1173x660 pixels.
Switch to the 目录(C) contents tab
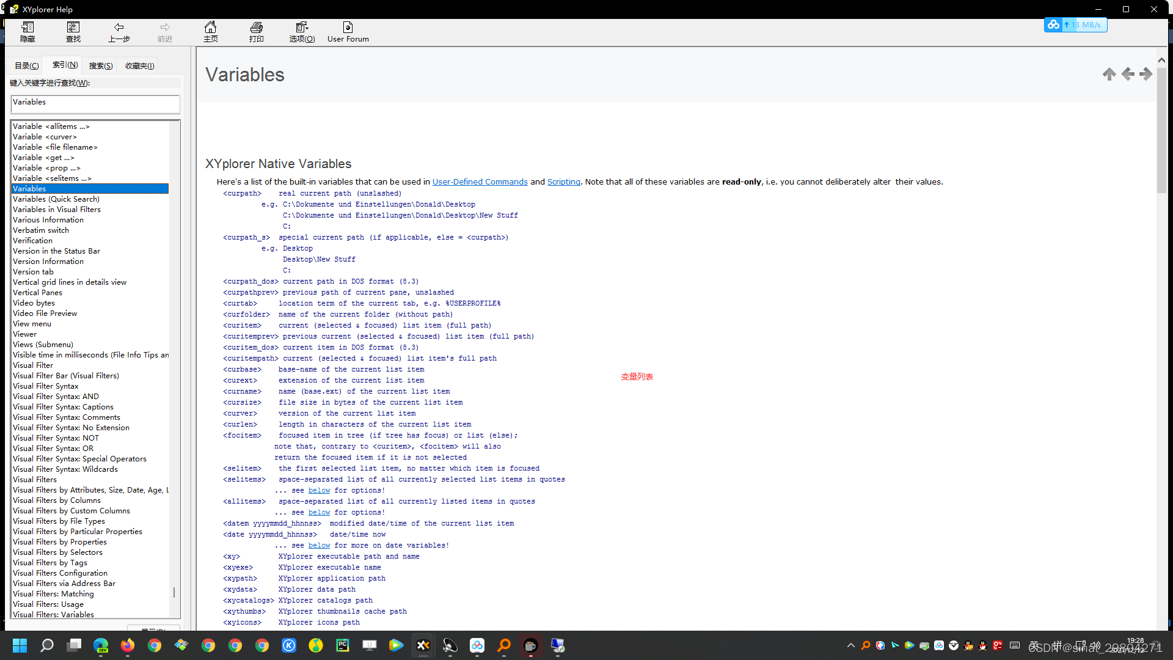click(26, 66)
